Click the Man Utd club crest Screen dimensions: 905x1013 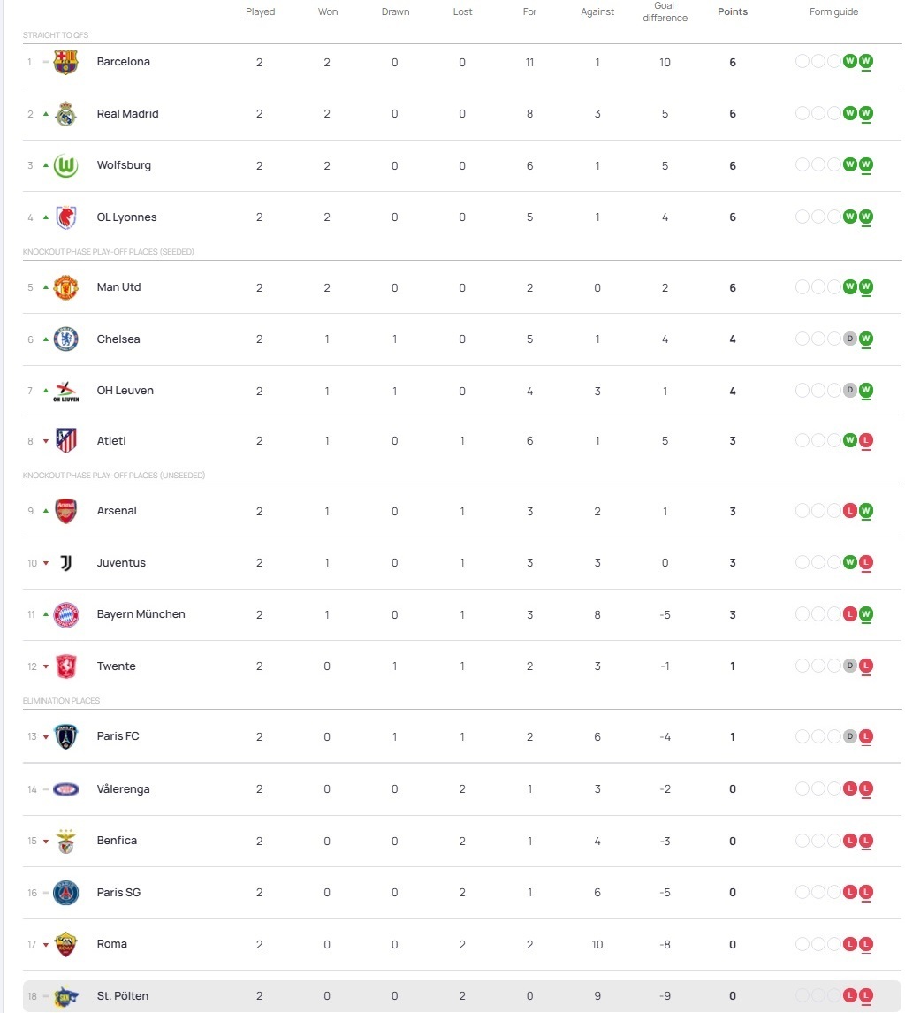tap(65, 287)
